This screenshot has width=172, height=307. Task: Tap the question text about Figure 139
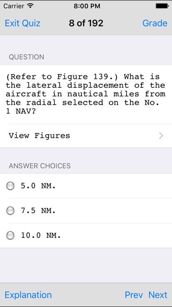pos(86,94)
